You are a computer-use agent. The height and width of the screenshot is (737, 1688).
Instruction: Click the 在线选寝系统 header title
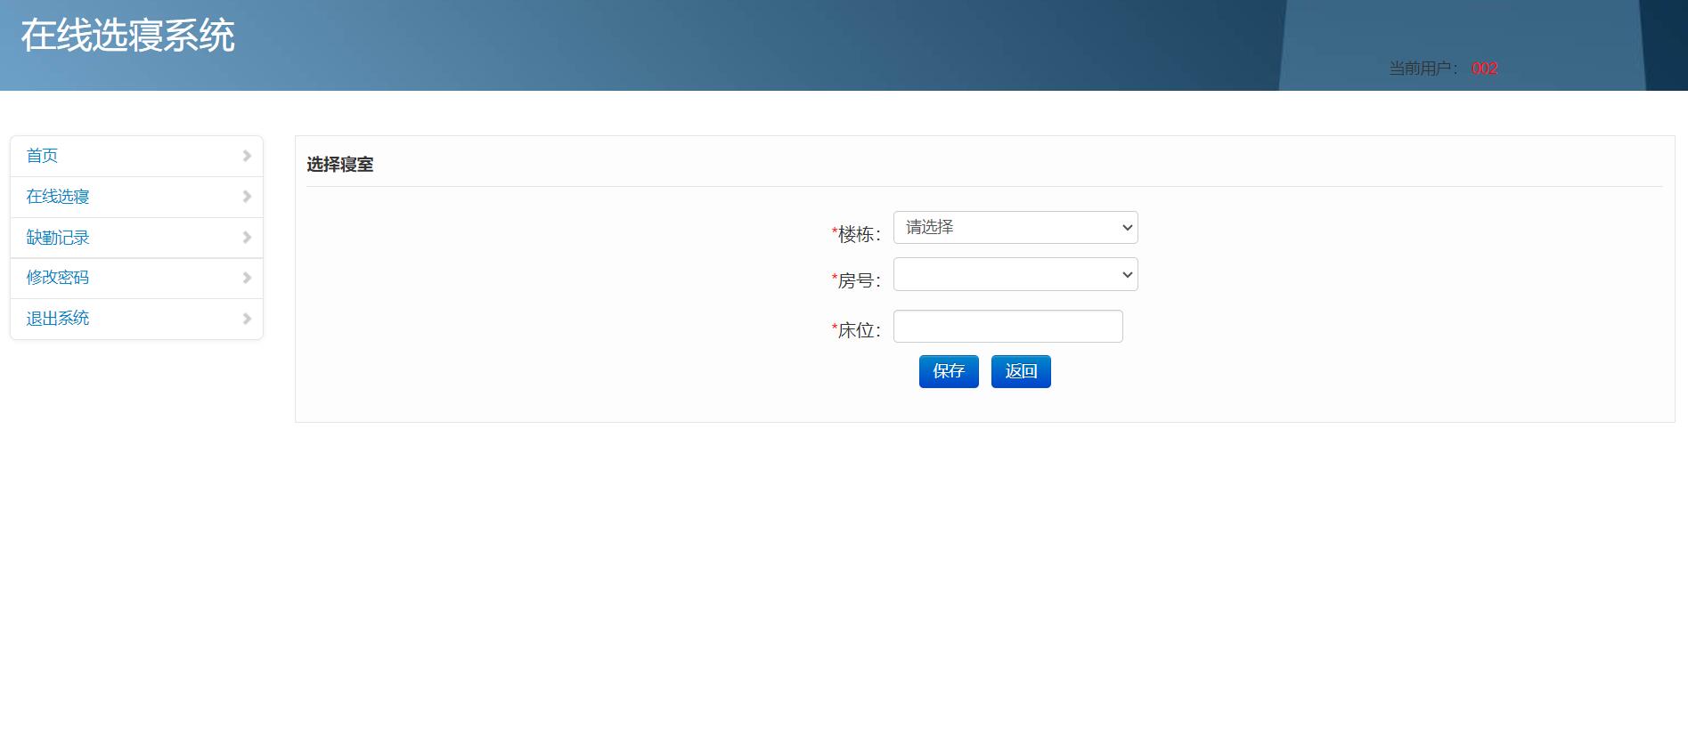point(127,36)
